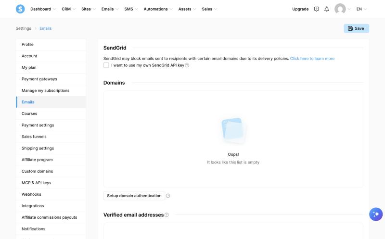Open Manage my subscriptions
385x239 pixels.
click(x=51, y=90)
